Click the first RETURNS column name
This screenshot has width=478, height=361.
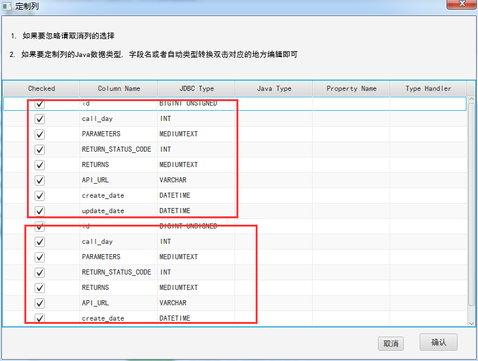[95, 164]
